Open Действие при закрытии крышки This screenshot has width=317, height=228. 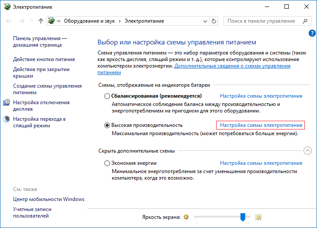click(41, 72)
